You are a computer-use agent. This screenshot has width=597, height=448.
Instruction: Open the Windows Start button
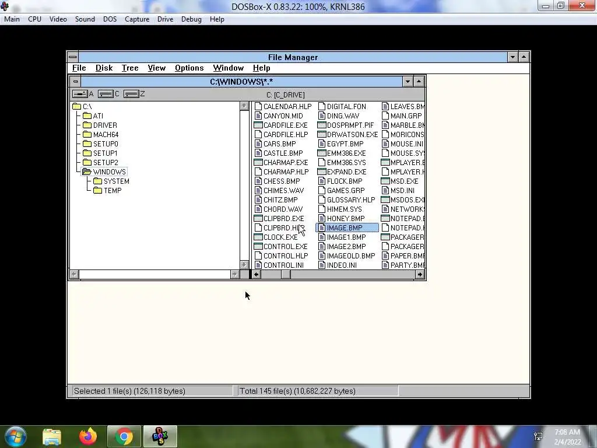pyautogui.click(x=16, y=436)
